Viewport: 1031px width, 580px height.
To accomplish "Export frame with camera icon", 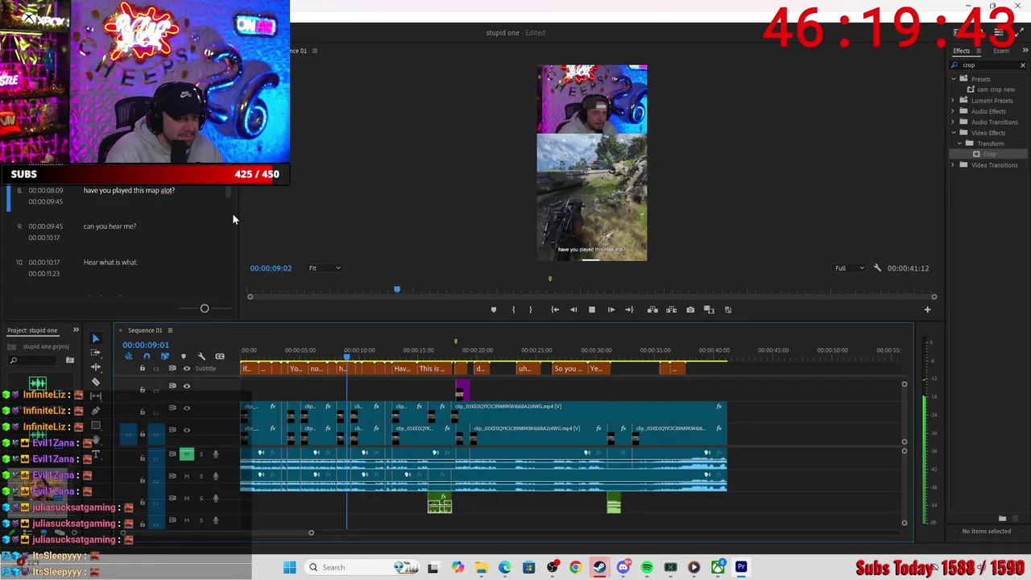I will (690, 309).
